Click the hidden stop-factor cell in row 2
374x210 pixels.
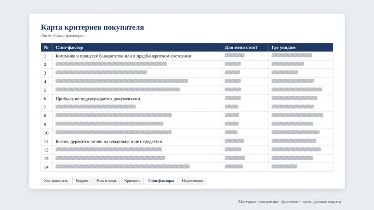137,64
